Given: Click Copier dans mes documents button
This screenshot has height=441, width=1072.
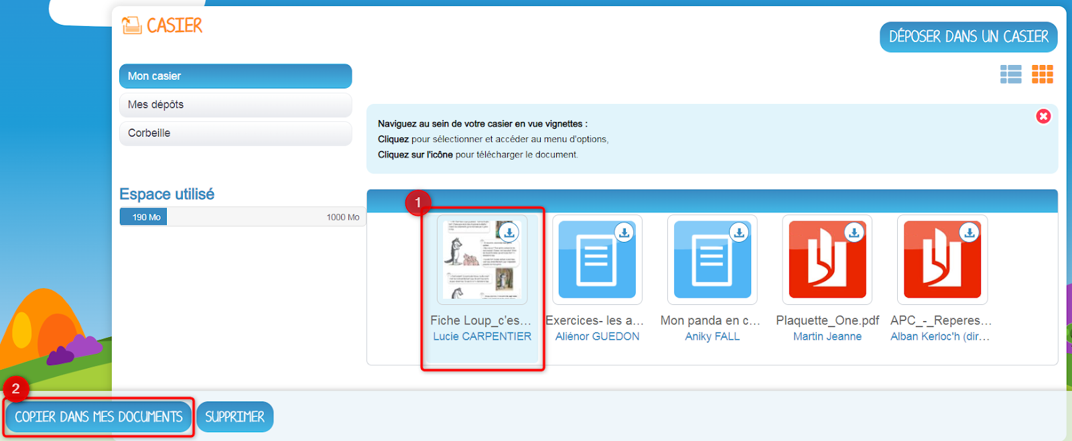Looking at the screenshot, I should tap(98, 417).
